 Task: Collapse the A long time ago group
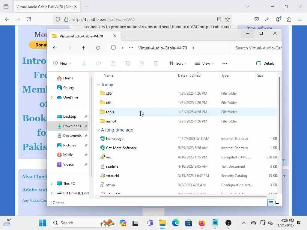pos(98,130)
